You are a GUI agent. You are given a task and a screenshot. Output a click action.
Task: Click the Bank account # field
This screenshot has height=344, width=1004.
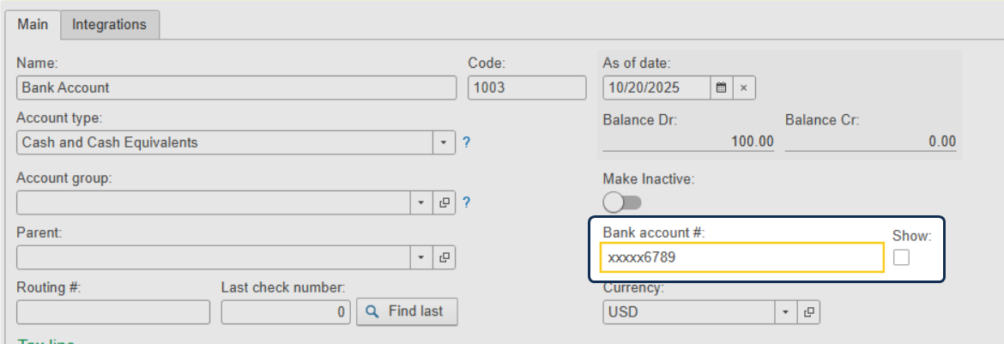click(x=742, y=257)
